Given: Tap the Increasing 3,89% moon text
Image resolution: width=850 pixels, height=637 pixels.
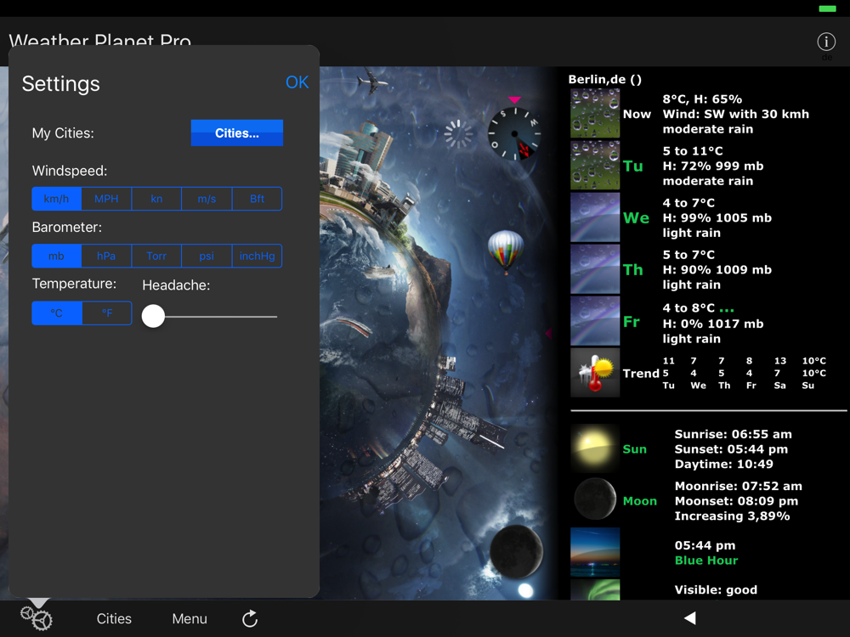Looking at the screenshot, I should click(732, 516).
